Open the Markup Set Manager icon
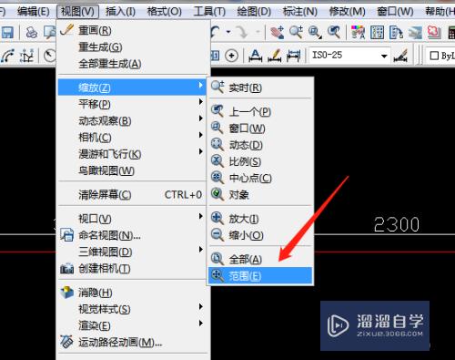This screenshot has height=360, width=455. point(434,32)
